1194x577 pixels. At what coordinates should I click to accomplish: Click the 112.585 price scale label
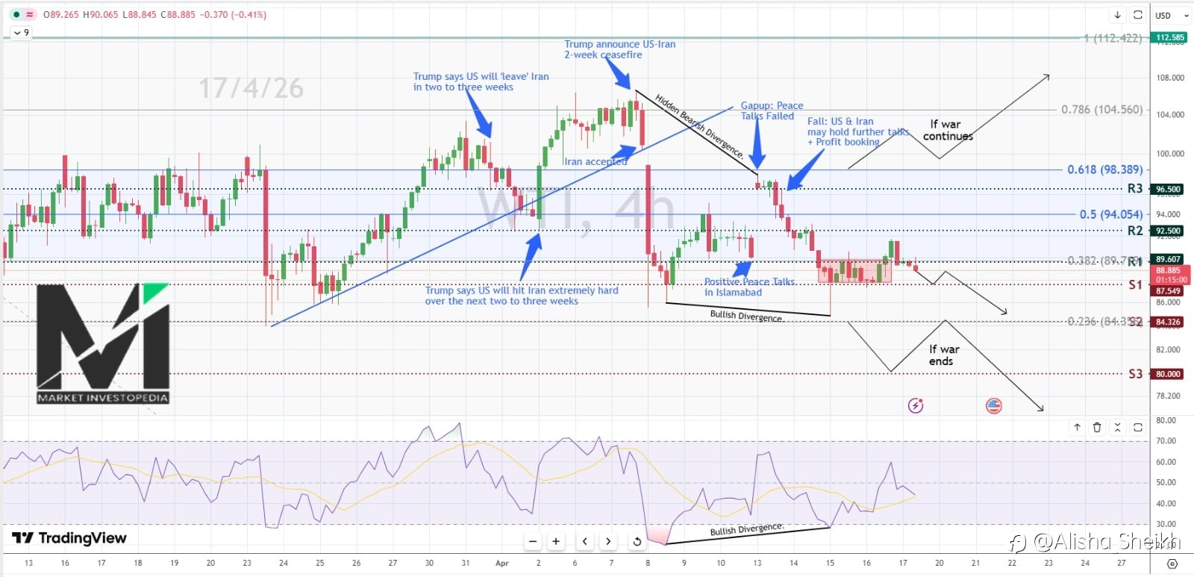[1169, 37]
